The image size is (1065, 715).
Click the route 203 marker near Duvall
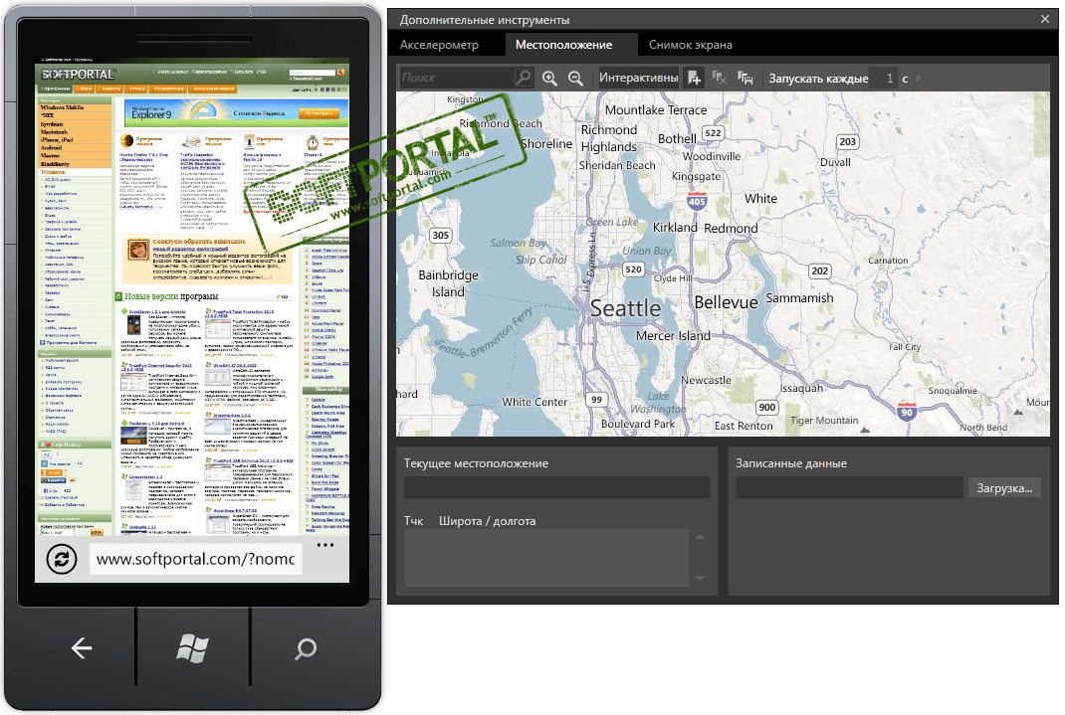(x=848, y=142)
